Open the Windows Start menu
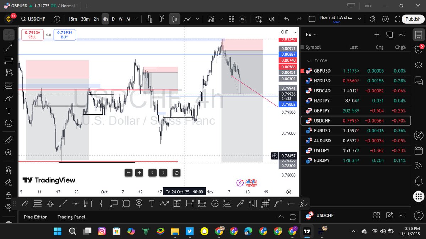Screen dimensions: 426x239 click(58, 232)
